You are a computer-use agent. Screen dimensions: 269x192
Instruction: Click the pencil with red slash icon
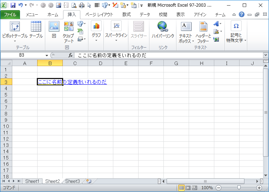pyautogui.click(x=115, y=5)
